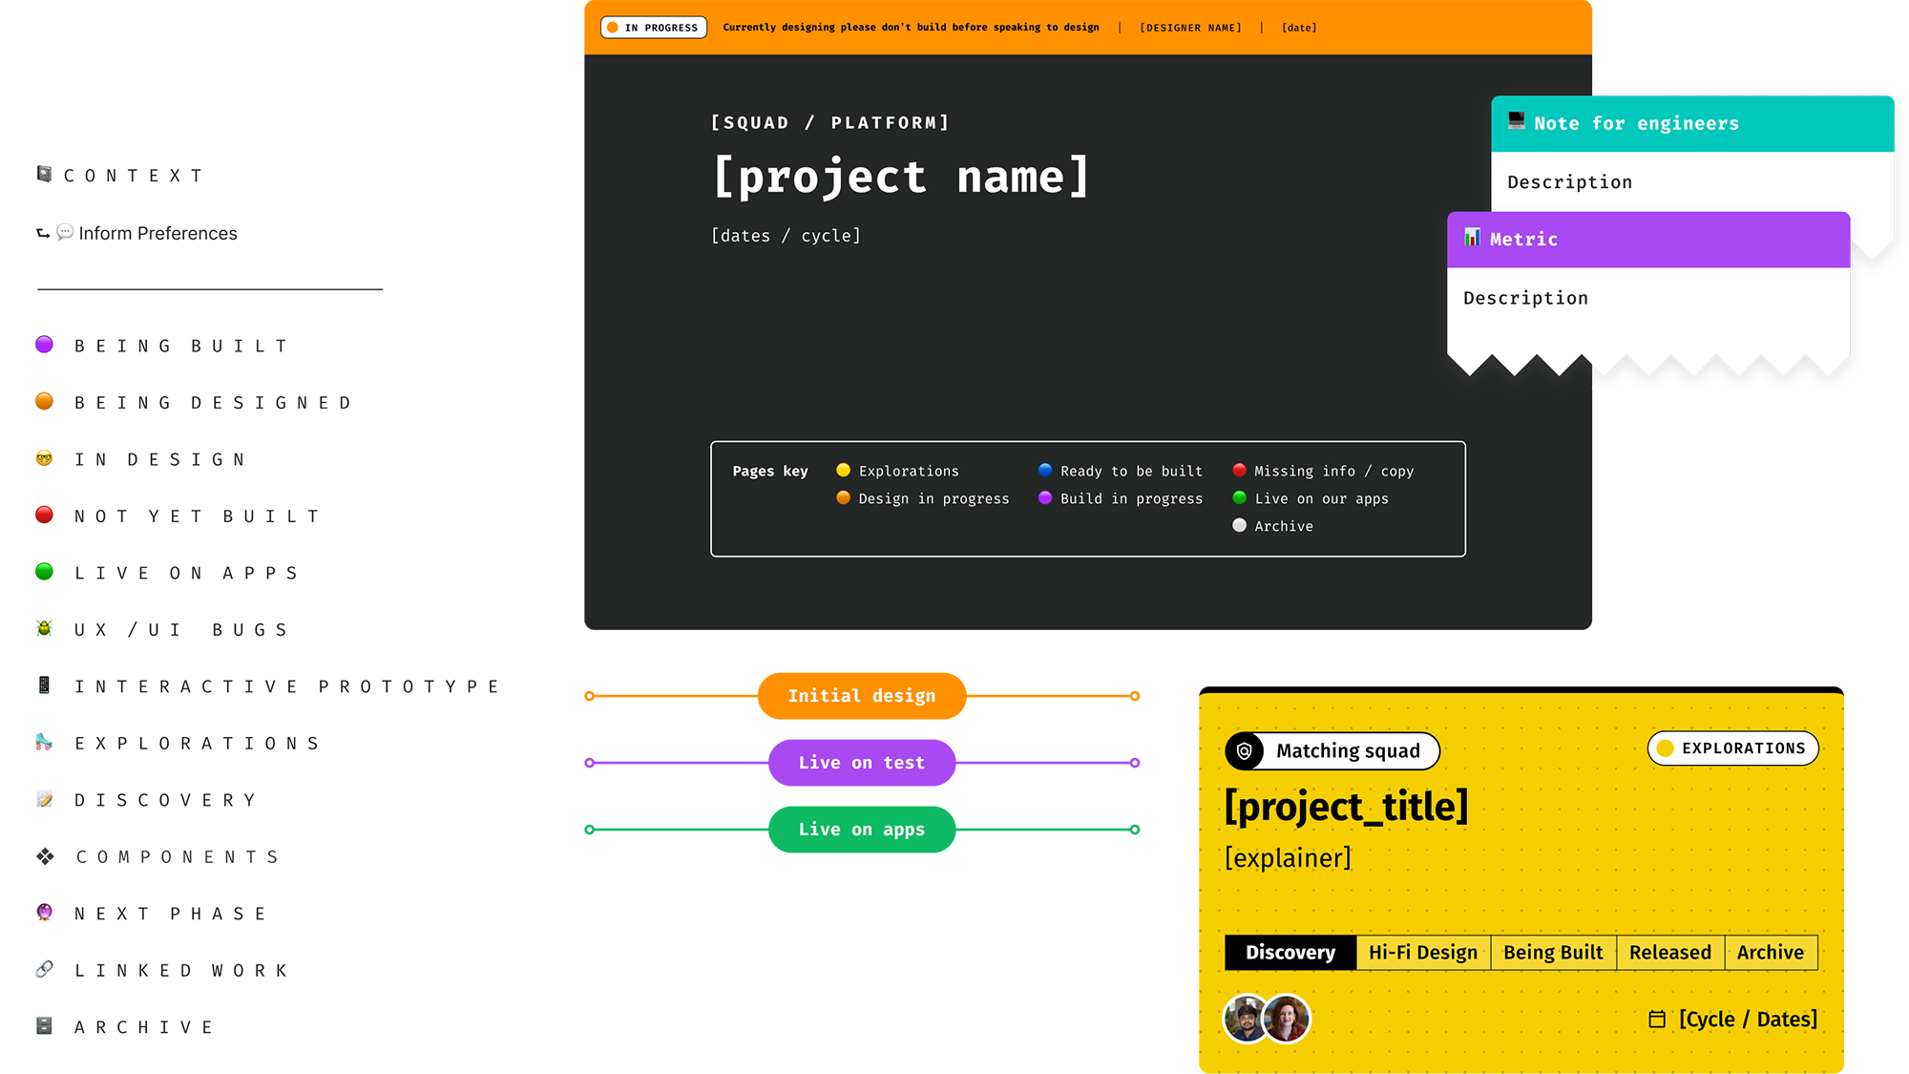
Task: Click the nerd face emoji beside IN DESIGN
Action: [x=44, y=458]
